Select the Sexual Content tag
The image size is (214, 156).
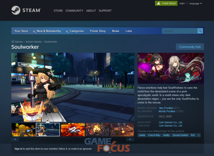180,135
